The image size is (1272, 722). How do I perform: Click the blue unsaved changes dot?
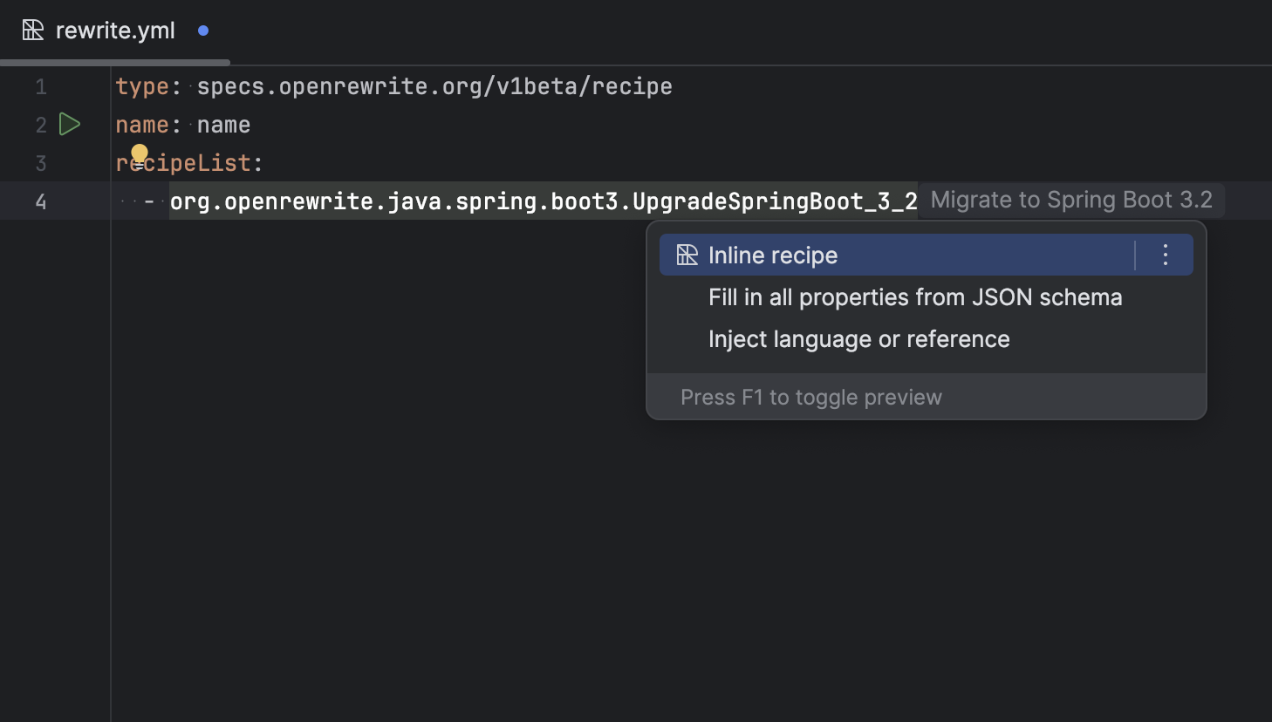tap(202, 29)
